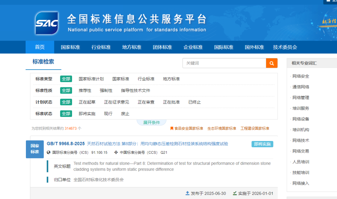Viewport: 337px width, 199px height.
Task: Open 培训机构 in related vocabulary list
Action: [x=301, y=130]
